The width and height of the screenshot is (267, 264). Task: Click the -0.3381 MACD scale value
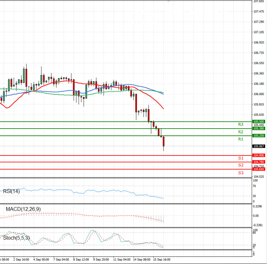(258, 225)
